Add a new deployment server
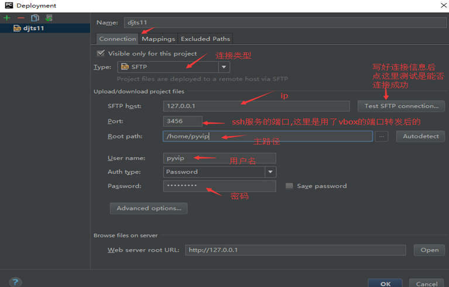Viewport: 449px width, 287px height. click(x=7, y=18)
